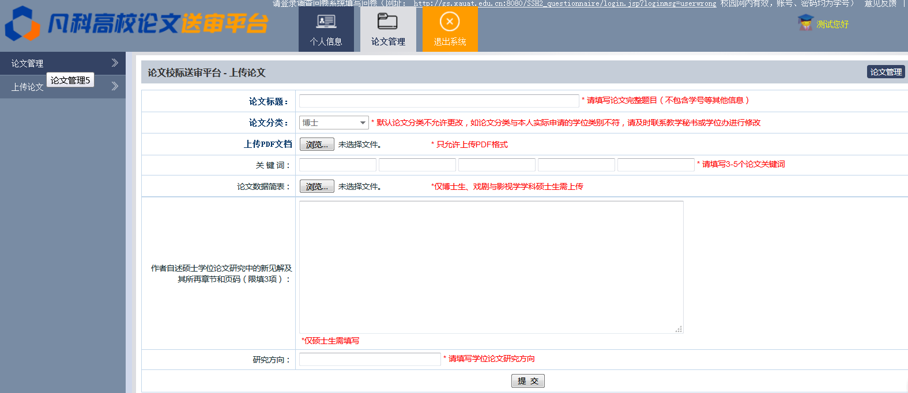Screen dimensions: 908x393
Task: Click the first 关键词 input box
Action: [338, 165]
